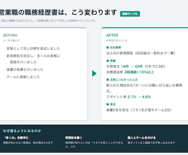
Task: Click the label 目標達成率
Action: [x=114, y=72]
